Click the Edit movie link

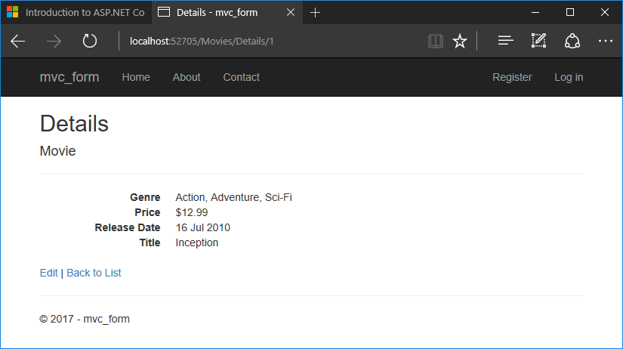48,273
